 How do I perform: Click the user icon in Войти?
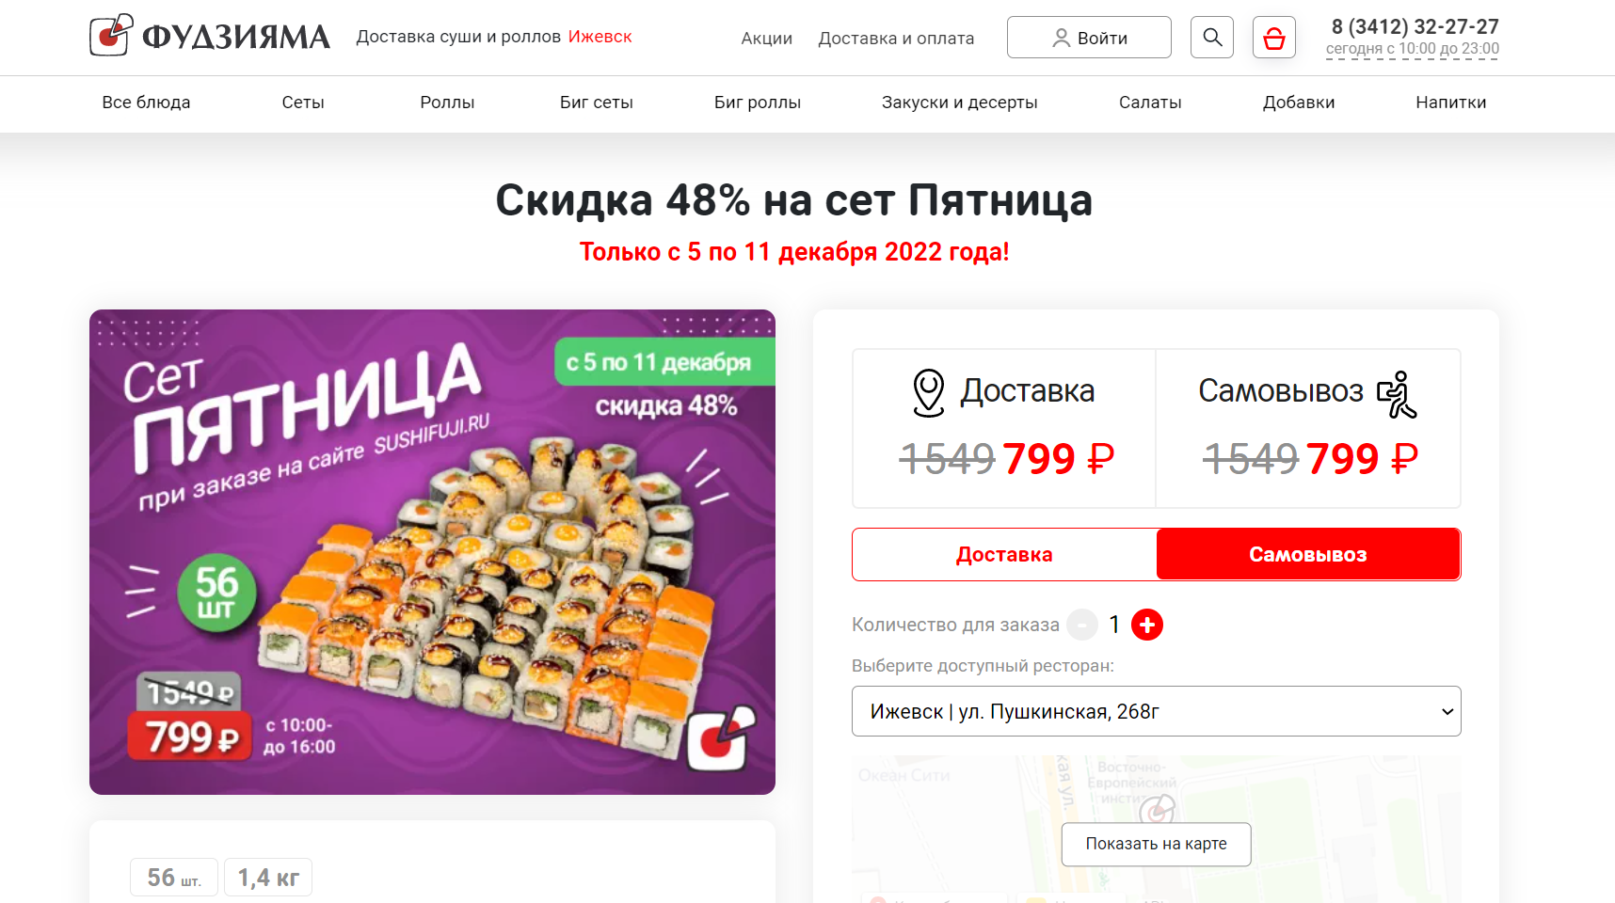click(x=1061, y=38)
